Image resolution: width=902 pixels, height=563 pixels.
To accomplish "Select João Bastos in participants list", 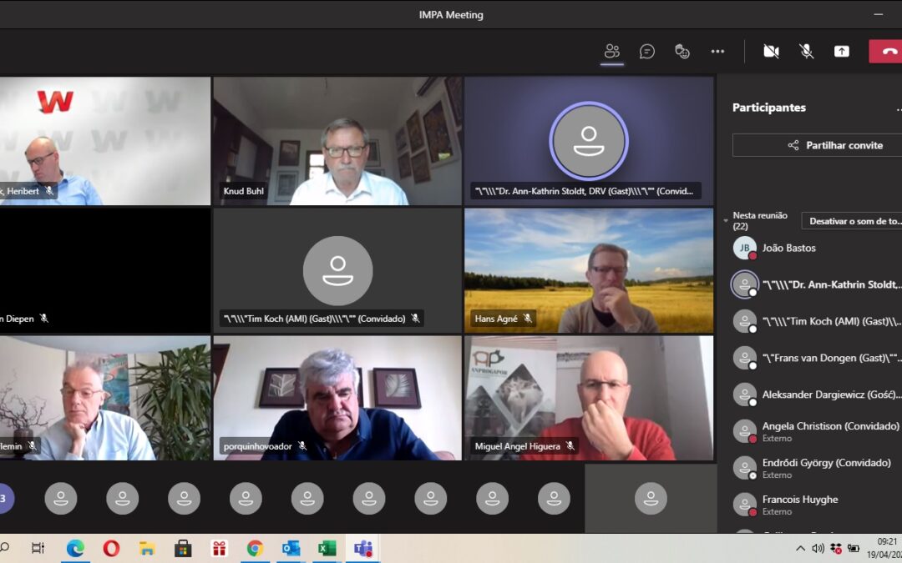I will click(789, 248).
